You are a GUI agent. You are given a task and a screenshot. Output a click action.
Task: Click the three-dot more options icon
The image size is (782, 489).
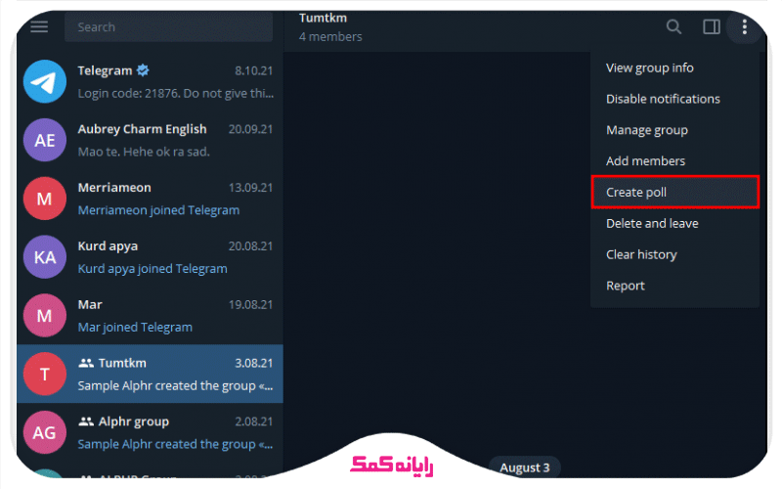[744, 26]
